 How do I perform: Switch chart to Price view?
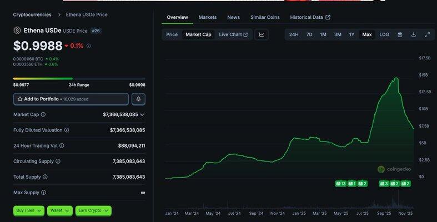click(172, 34)
